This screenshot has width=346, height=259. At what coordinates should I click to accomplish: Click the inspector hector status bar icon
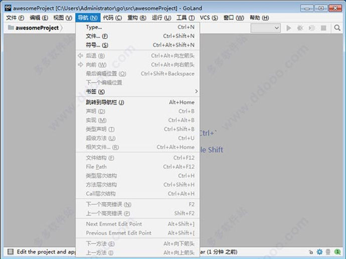point(328,251)
